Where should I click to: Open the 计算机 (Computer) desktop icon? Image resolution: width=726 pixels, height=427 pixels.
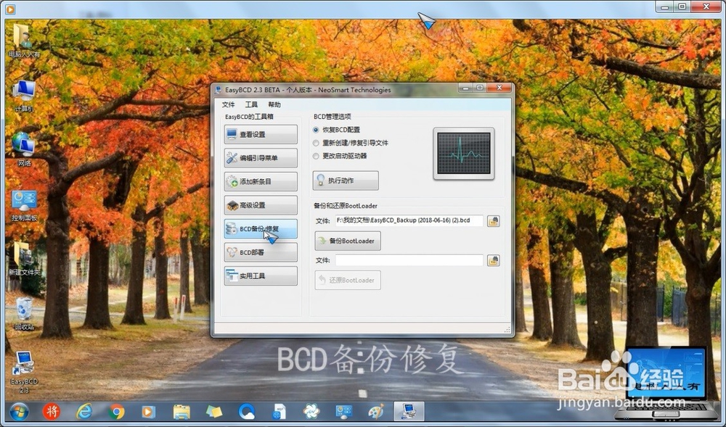[x=24, y=96]
